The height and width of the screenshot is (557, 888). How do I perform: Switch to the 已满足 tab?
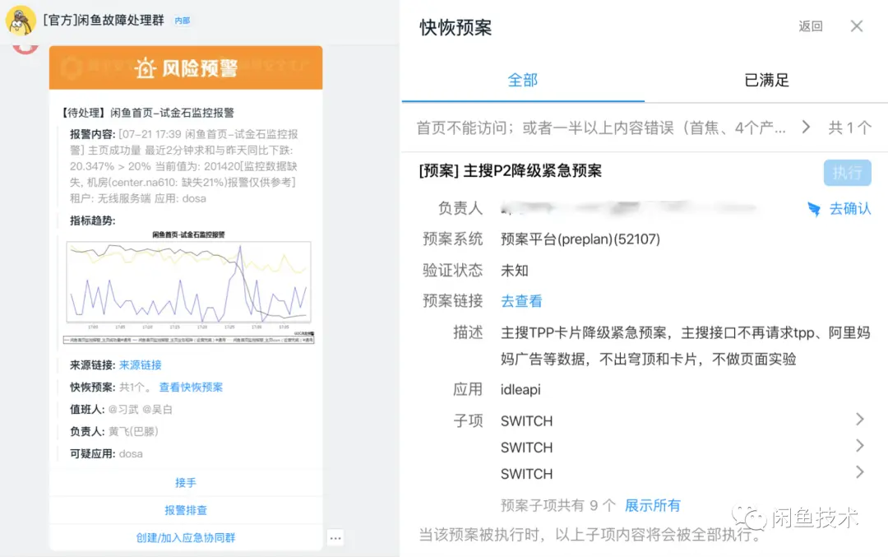(766, 81)
